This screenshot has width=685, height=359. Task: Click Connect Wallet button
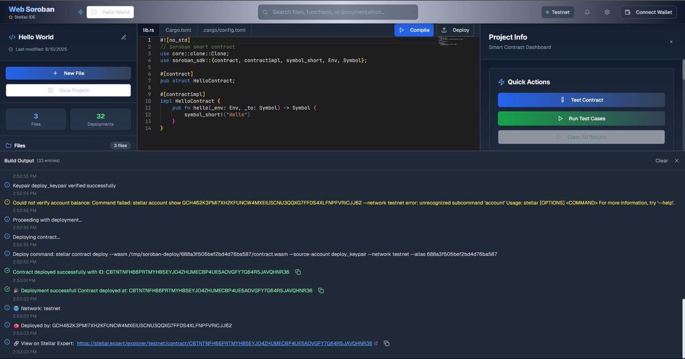pos(648,12)
